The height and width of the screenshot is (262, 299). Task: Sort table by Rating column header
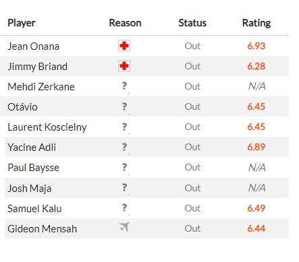pyautogui.click(x=256, y=23)
